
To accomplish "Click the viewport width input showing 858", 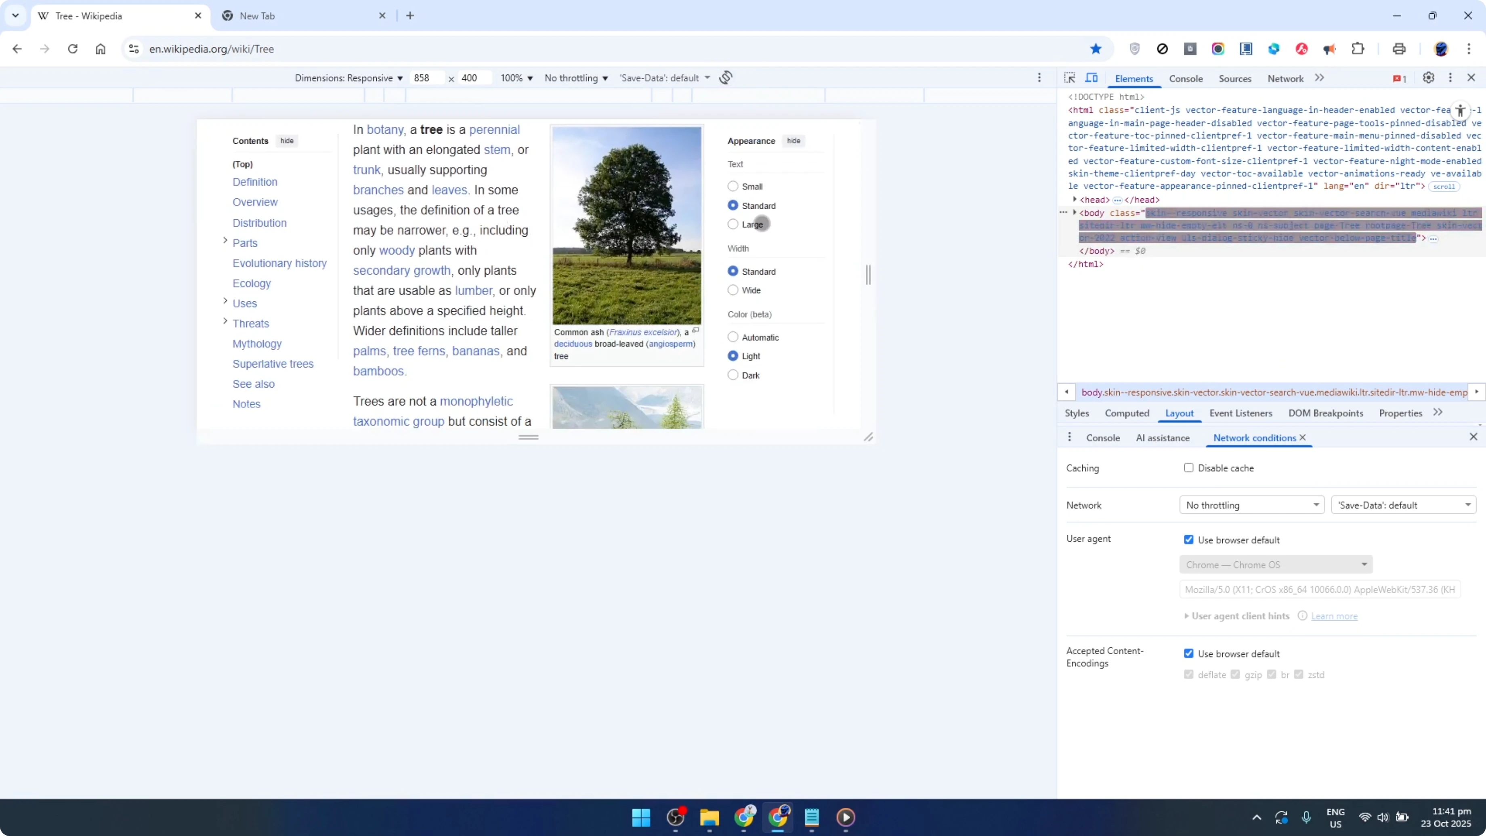I will pos(427,77).
